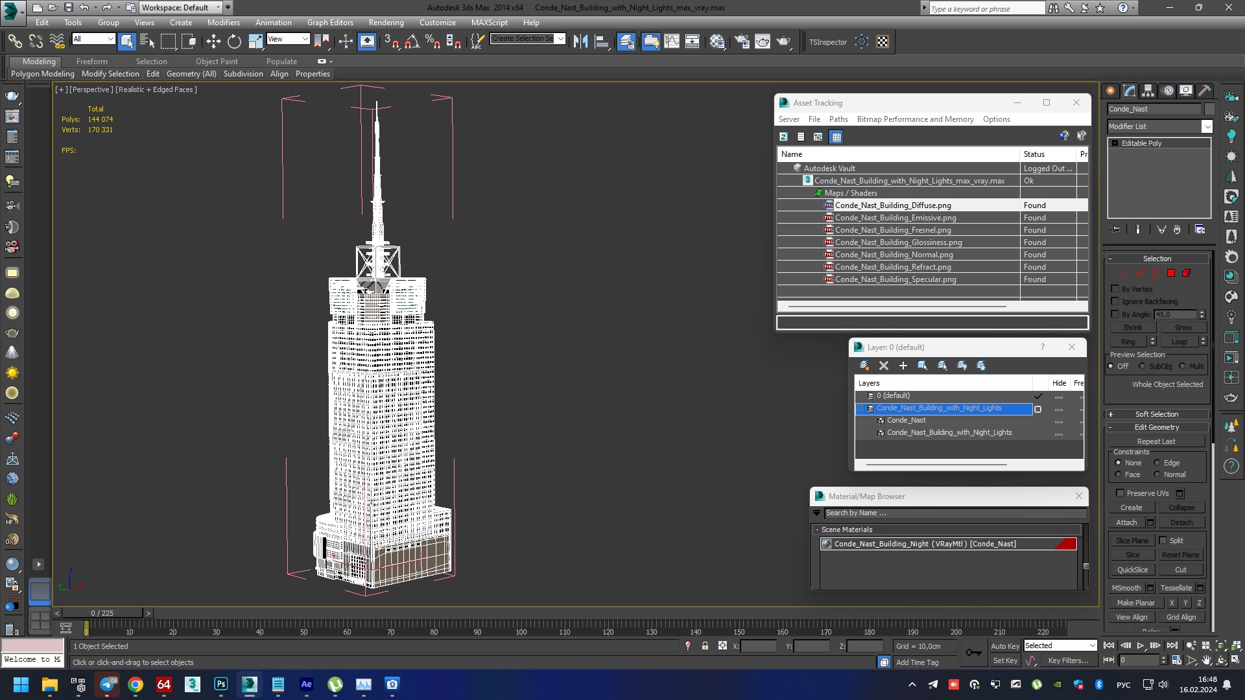Activate the Select Object arrow tool
The height and width of the screenshot is (700, 1245).
pyautogui.click(x=127, y=41)
